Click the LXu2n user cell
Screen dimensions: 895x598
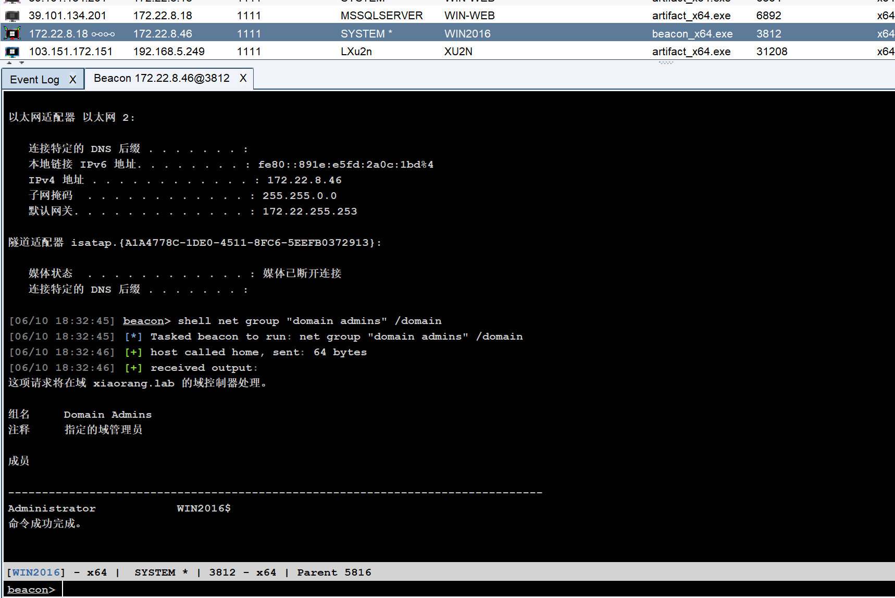[356, 52]
